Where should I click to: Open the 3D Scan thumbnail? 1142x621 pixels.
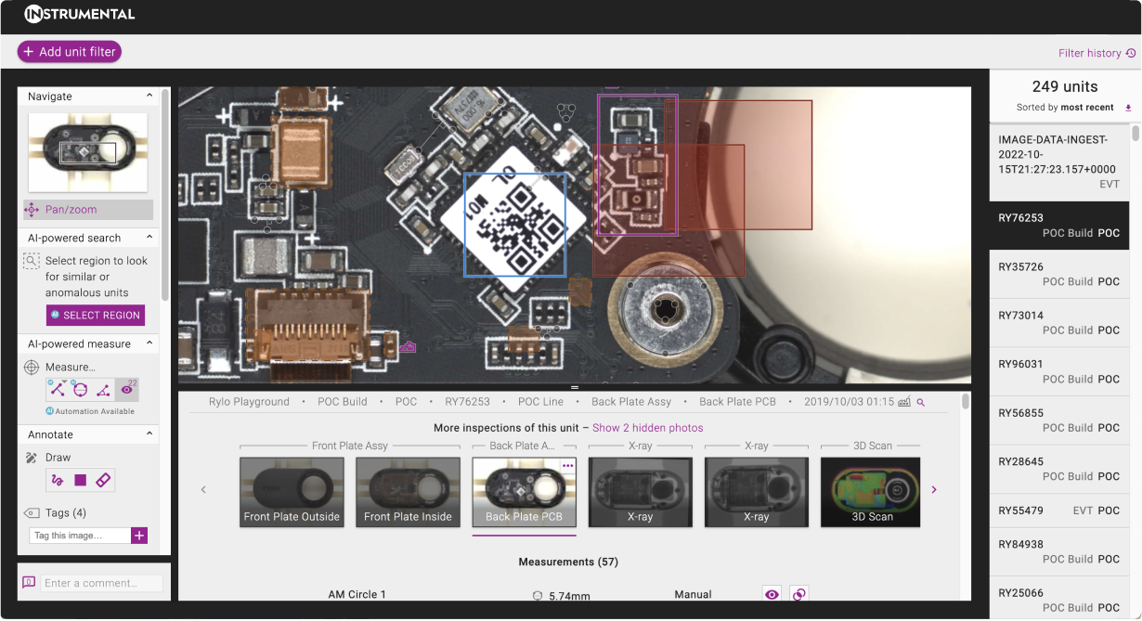(872, 492)
